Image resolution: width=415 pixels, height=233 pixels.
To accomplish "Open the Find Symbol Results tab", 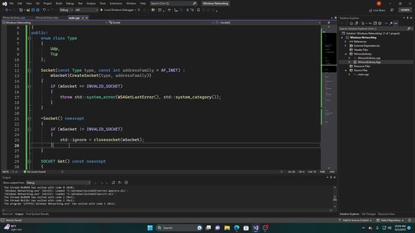I will (x=38, y=214).
